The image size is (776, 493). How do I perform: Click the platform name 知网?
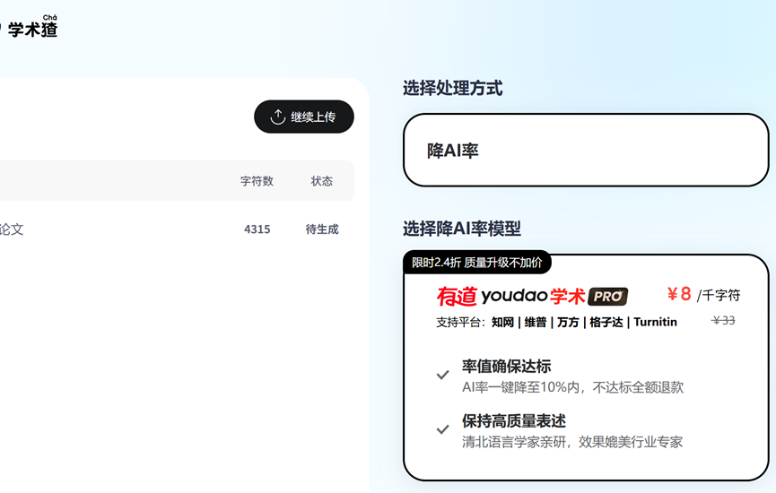coord(502,323)
